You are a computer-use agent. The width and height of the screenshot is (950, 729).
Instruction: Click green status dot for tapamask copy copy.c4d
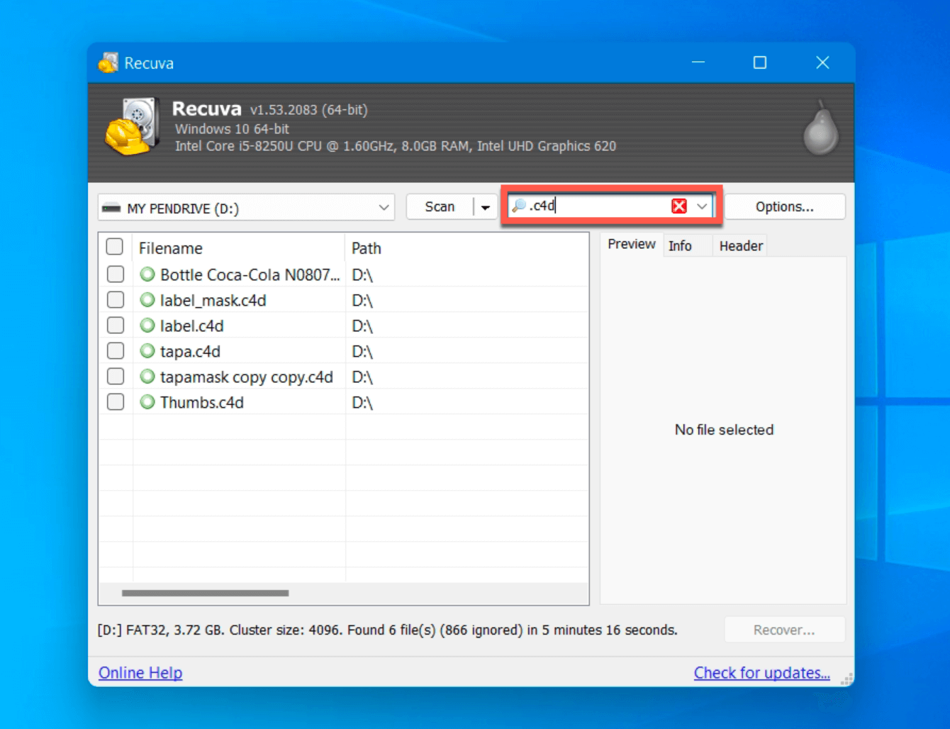[147, 377]
